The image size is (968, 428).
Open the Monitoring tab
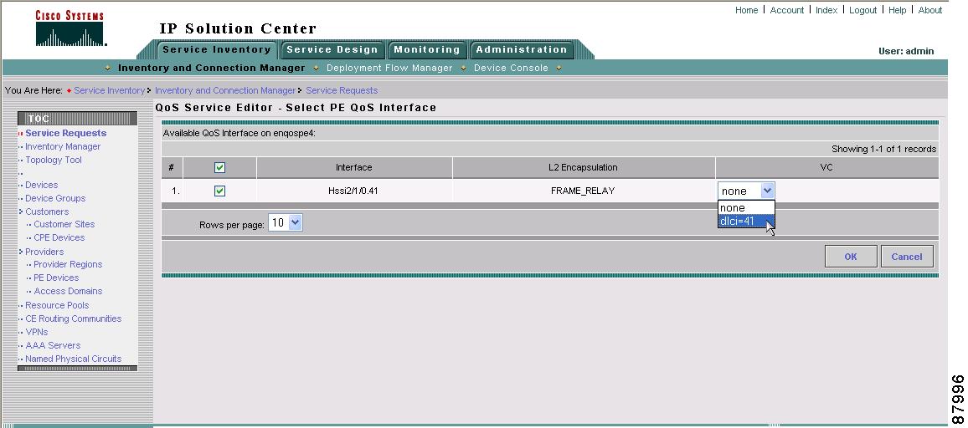[x=426, y=49]
